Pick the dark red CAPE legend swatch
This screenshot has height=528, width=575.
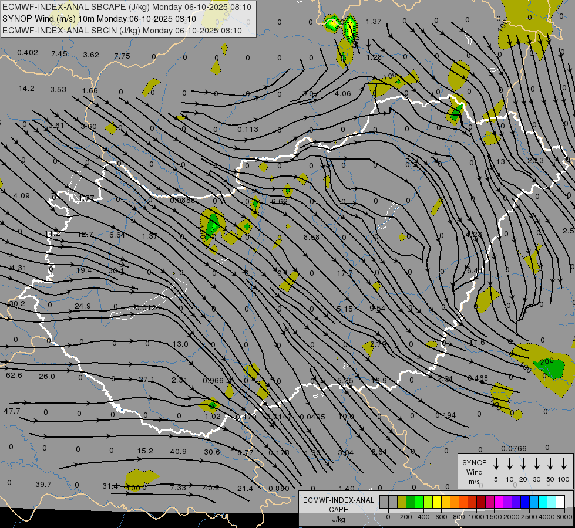coord(481,502)
